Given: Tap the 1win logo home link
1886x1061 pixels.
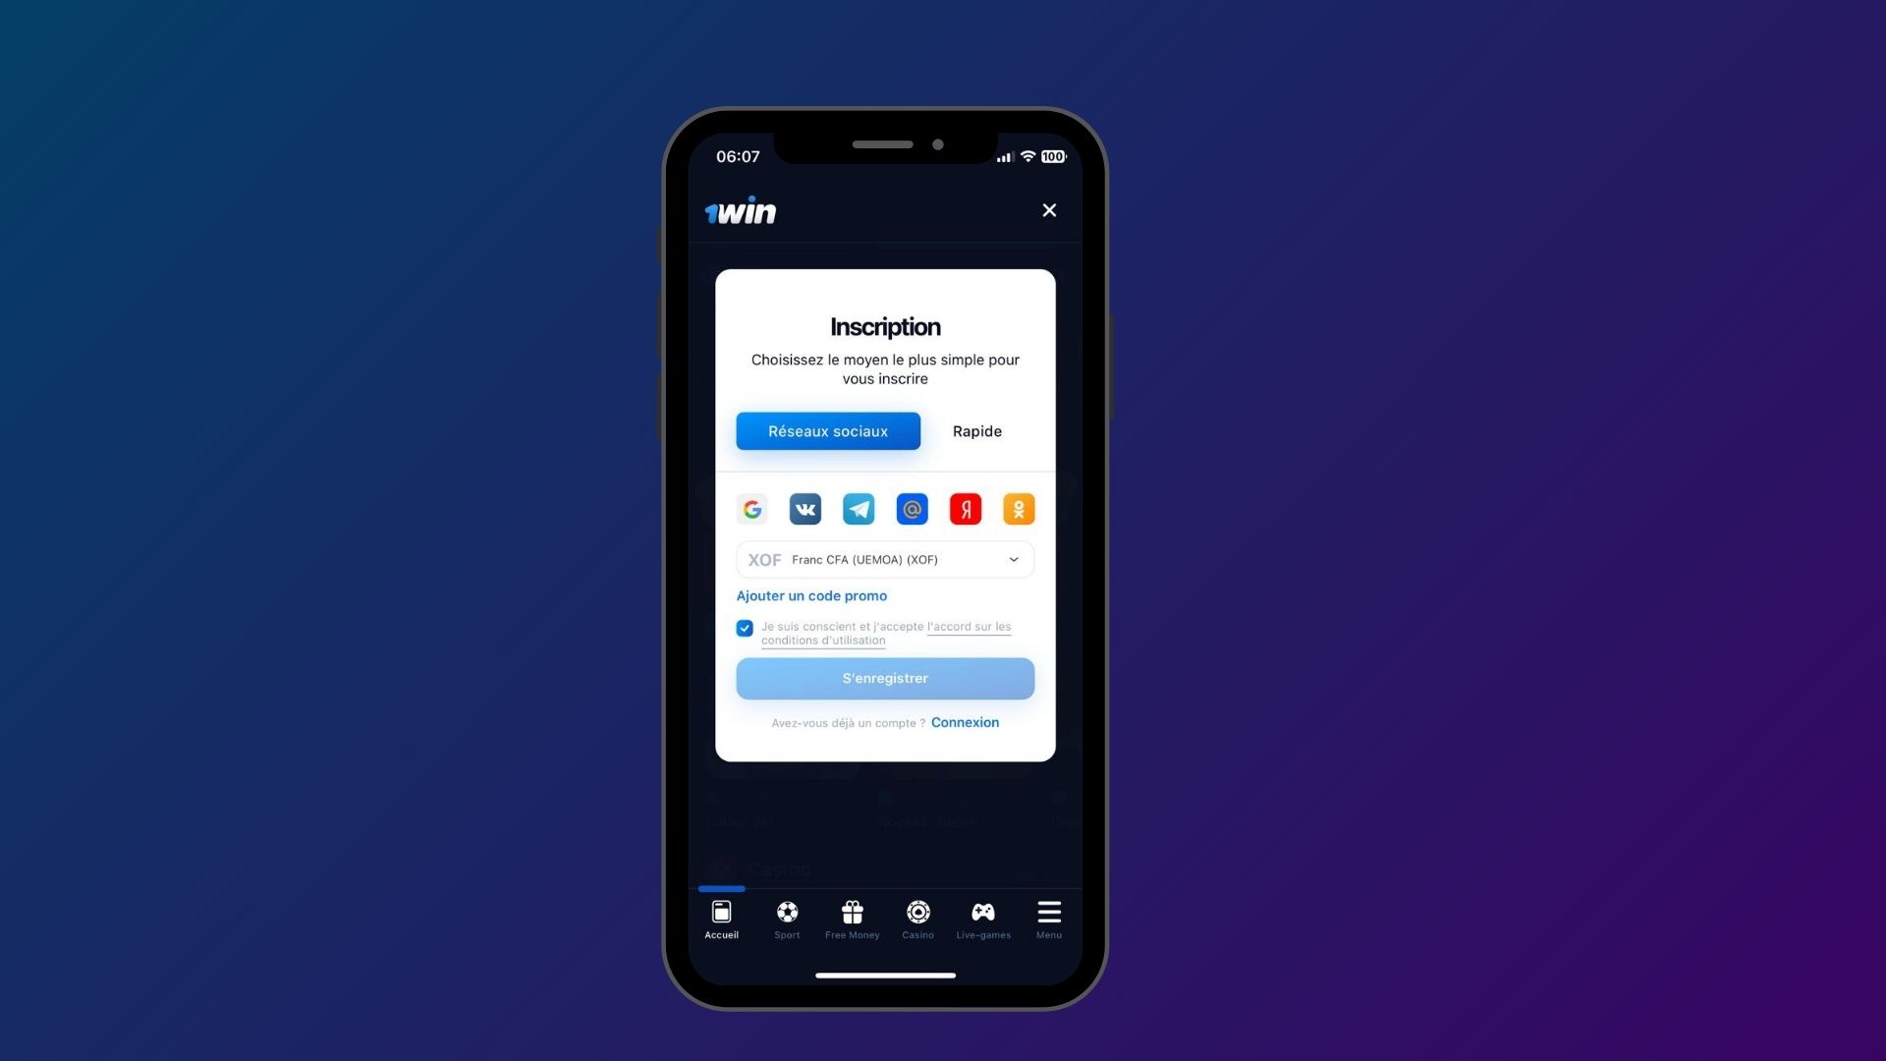Looking at the screenshot, I should 739,211.
